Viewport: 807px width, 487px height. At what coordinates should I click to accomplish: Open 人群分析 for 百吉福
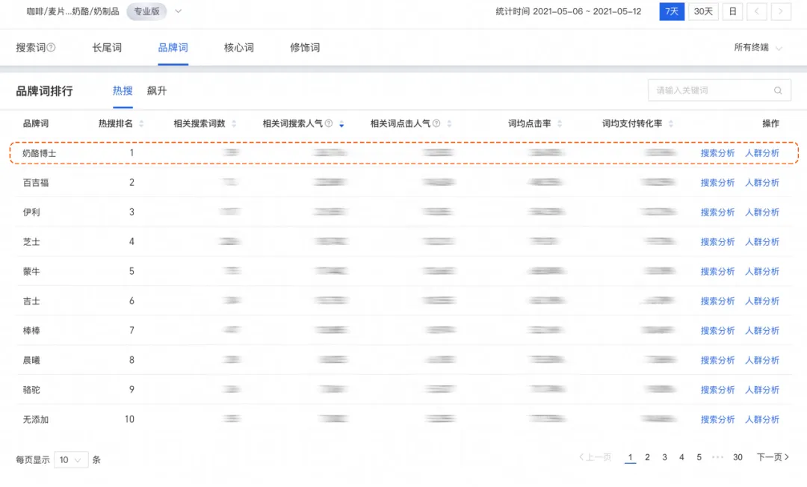tap(762, 182)
